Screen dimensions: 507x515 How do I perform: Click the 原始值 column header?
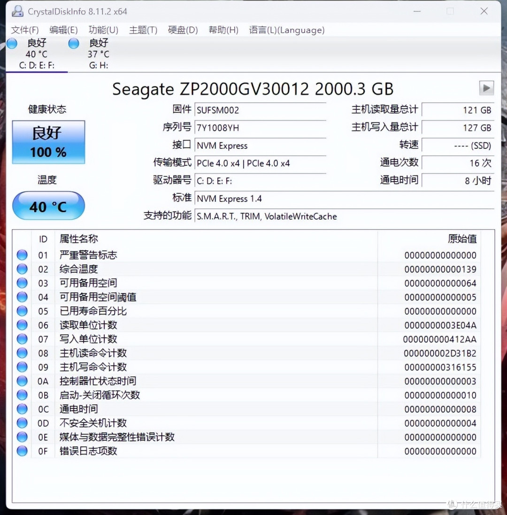tap(429, 239)
